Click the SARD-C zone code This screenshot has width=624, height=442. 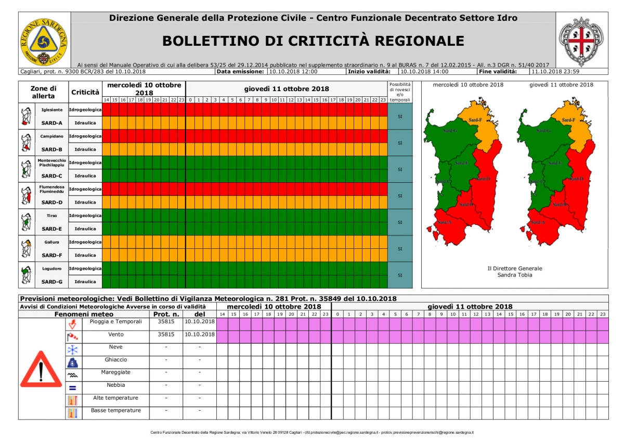coord(52,176)
